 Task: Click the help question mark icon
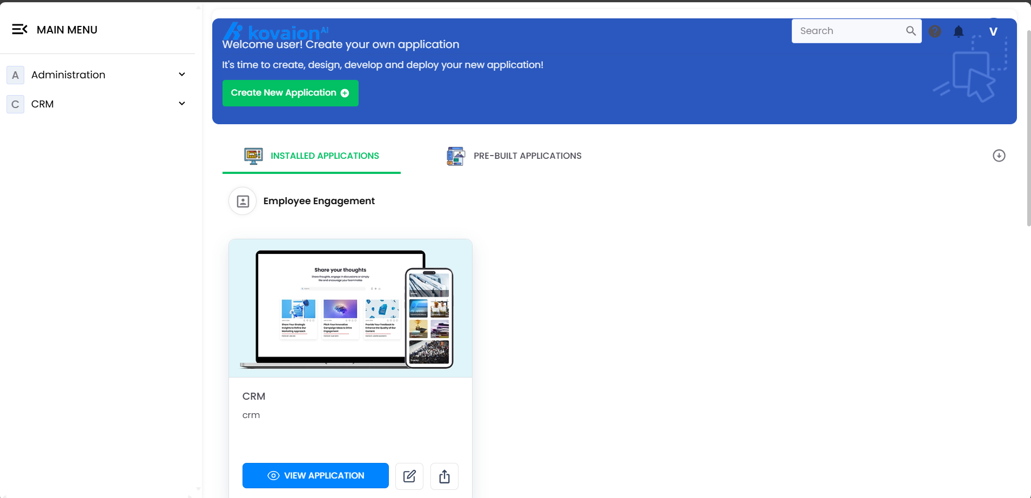click(935, 31)
